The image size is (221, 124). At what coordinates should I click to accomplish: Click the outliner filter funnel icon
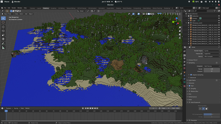[215, 11]
